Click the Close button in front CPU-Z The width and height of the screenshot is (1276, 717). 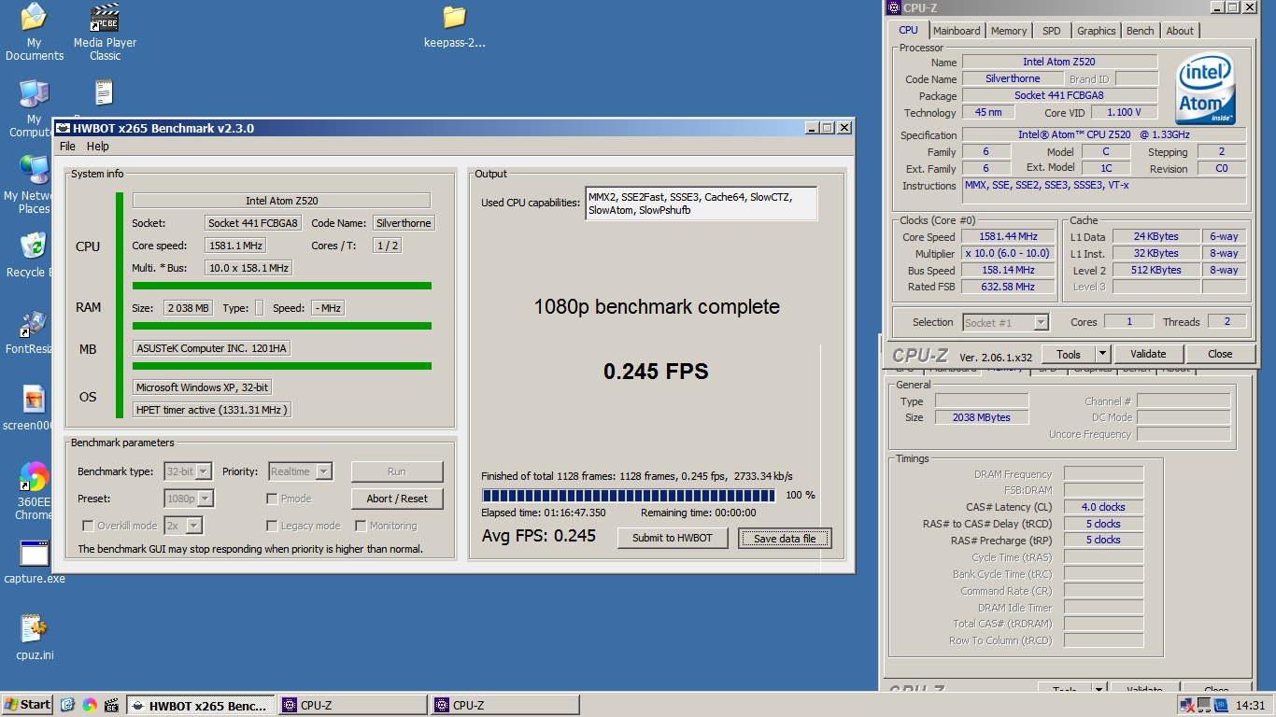tap(1220, 354)
